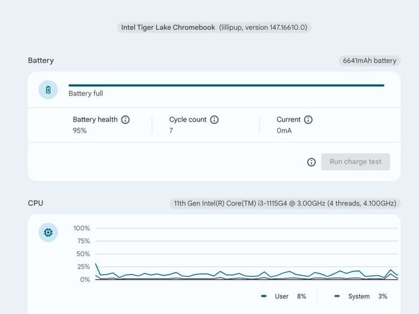Click the teal User legend marker
This screenshot has width=419, height=314.
click(x=264, y=296)
